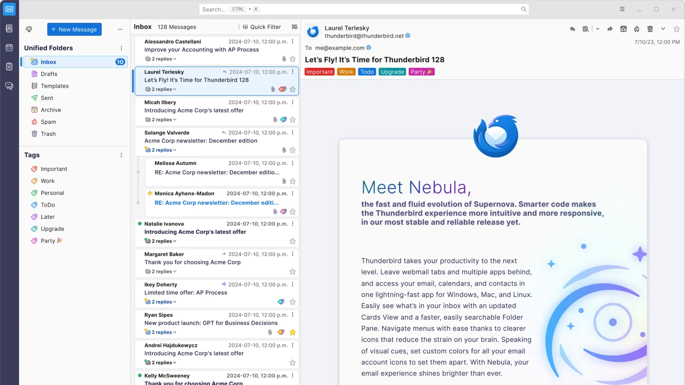The width and height of the screenshot is (685, 385).
Task: Expand replies under Laurel Terlesky thread
Action: point(161,89)
